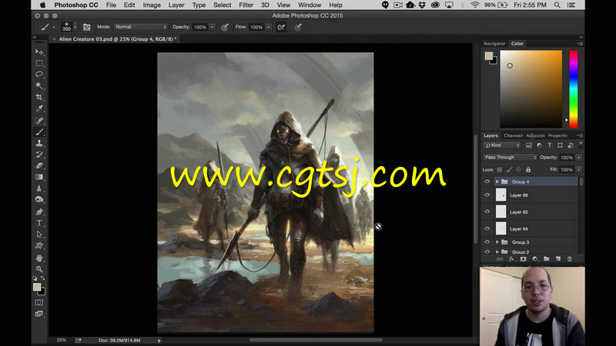Create a new group folder
616x346 pixels.
click(547, 259)
